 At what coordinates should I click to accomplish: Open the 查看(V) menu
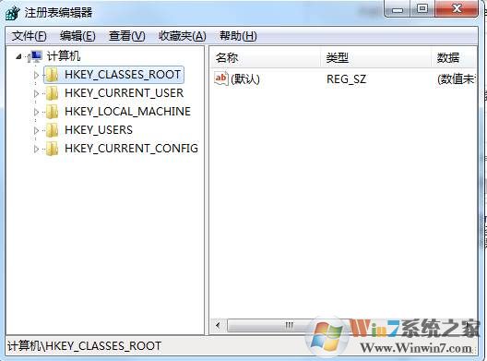[126, 36]
